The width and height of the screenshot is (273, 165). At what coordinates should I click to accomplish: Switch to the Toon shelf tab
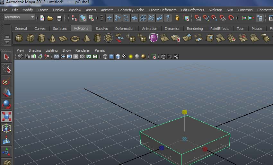pyautogui.click(x=240, y=29)
